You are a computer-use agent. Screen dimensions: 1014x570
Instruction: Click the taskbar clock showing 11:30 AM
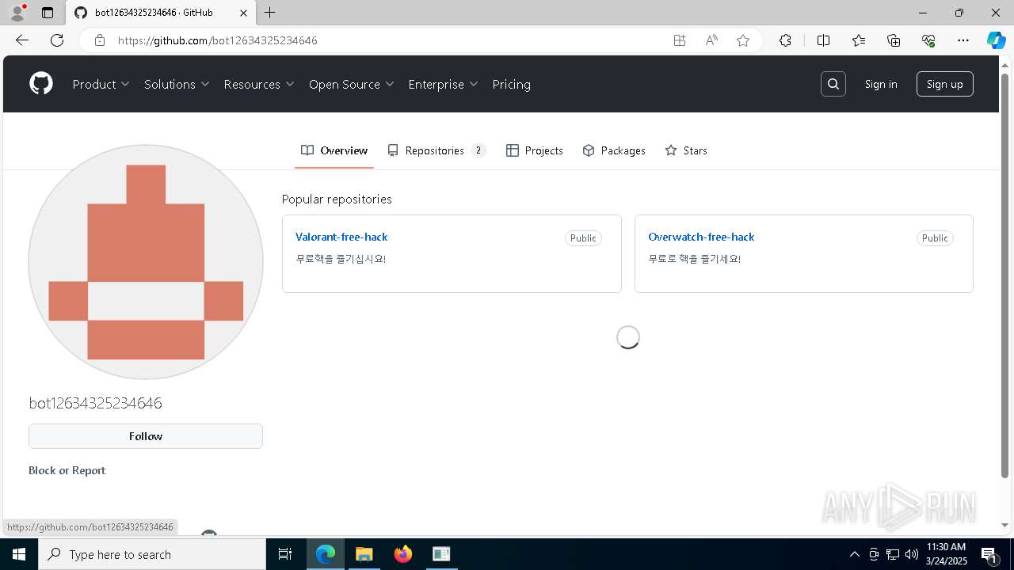point(946,554)
